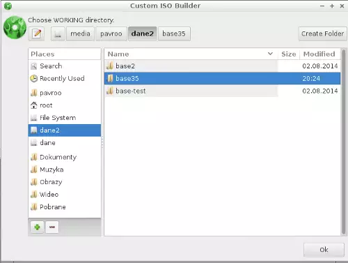The image size is (348, 263).
Task: Go to media in path bar
Action: (80, 34)
